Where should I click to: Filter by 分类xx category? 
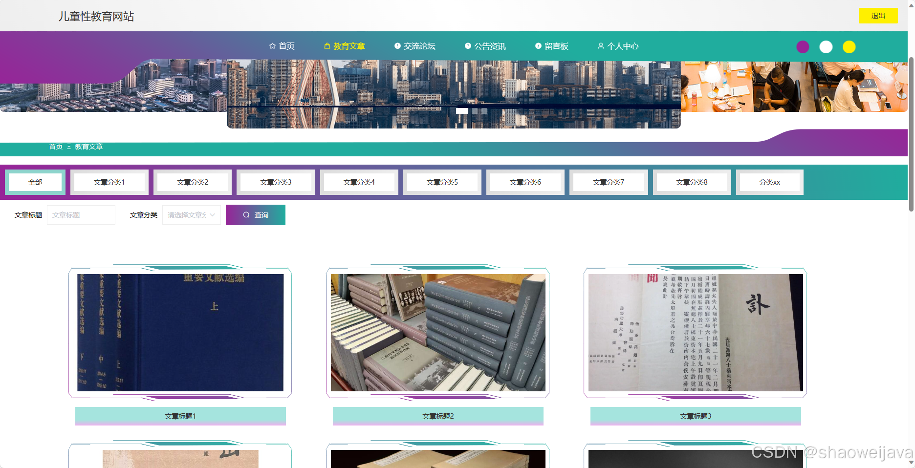tap(770, 182)
